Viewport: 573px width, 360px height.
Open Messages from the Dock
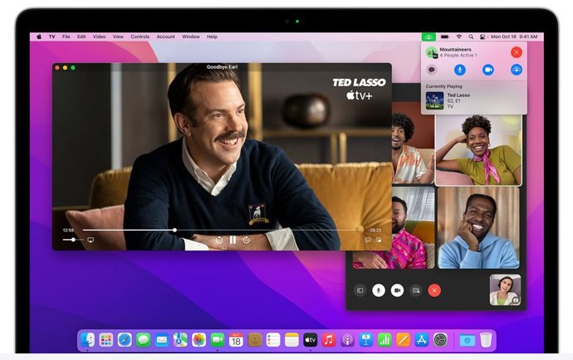pyautogui.click(x=143, y=340)
